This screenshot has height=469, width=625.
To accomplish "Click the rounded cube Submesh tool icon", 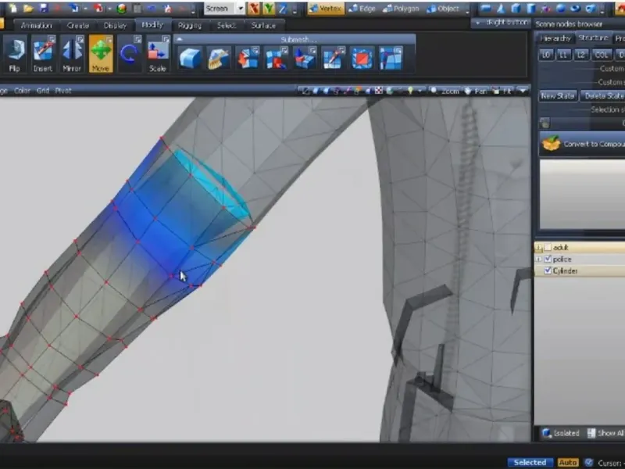I will coord(190,58).
